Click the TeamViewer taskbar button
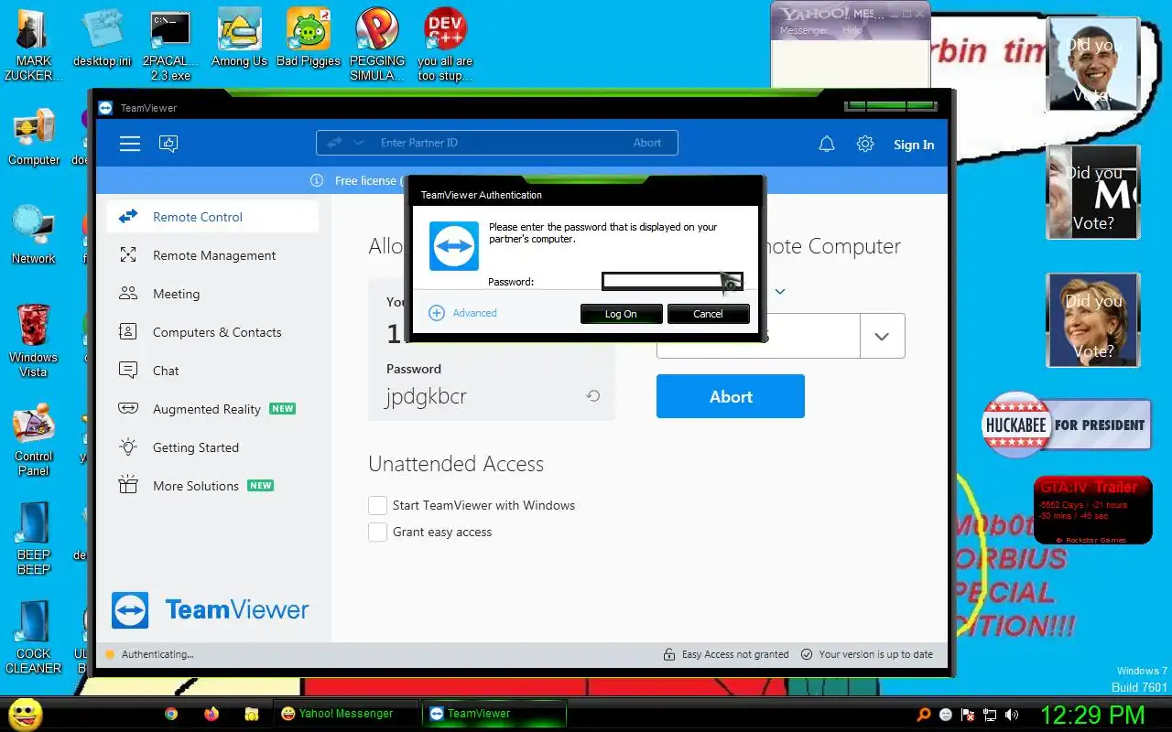 coord(494,714)
